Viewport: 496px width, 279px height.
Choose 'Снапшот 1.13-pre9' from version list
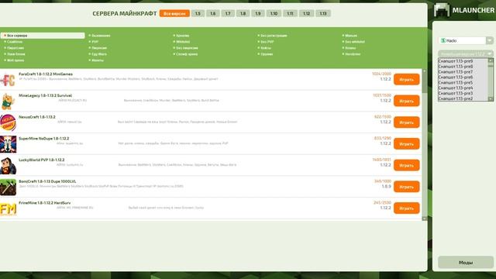(463, 60)
